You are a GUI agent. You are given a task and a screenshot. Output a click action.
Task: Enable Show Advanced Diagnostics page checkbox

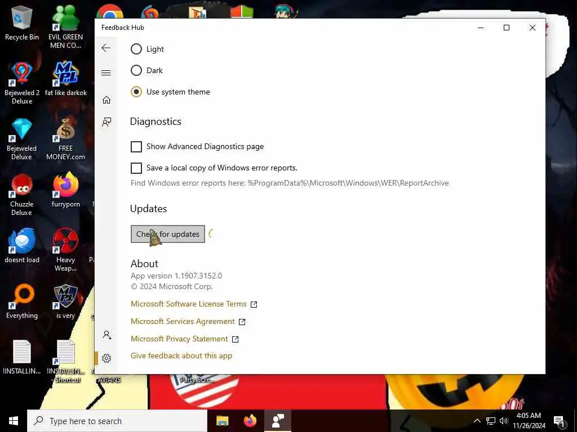click(136, 147)
